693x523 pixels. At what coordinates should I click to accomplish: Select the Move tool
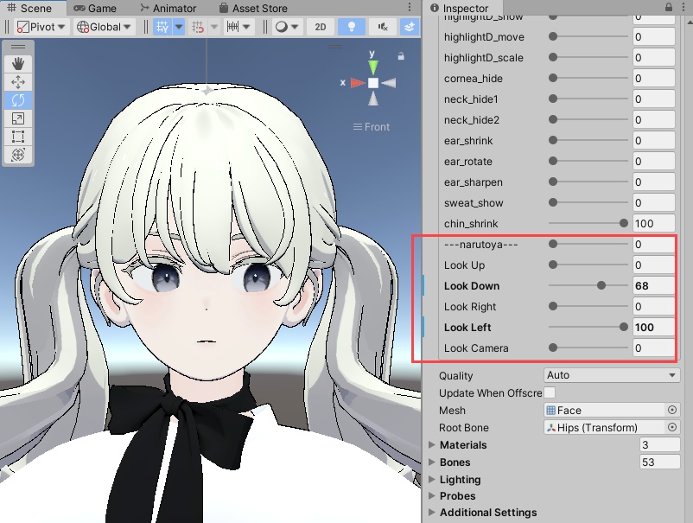coord(18,82)
